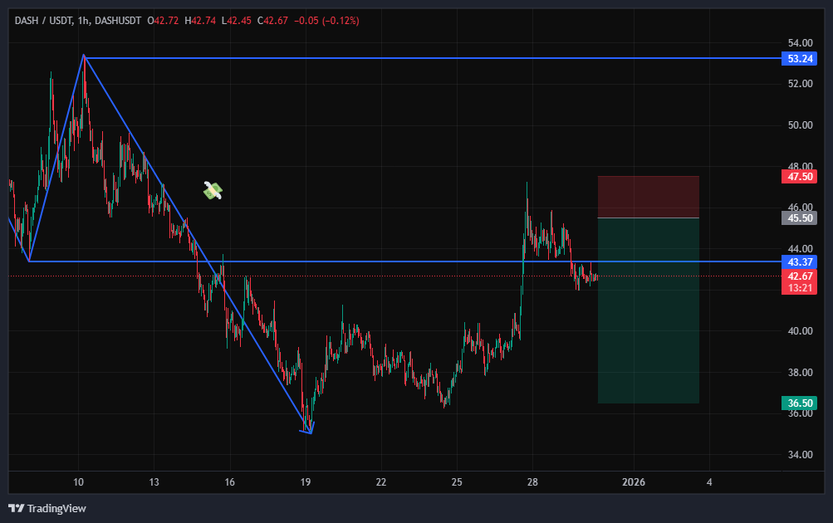The width and height of the screenshot is (833, 523).
Task: Select the blue 53.24 price label
Action: click(x=800, y=58)
